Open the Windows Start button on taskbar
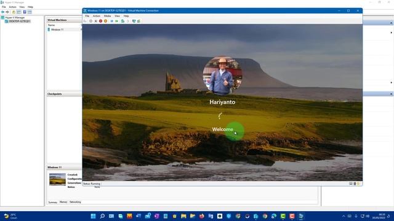This screenshot has width=394, height=221. 93,216
